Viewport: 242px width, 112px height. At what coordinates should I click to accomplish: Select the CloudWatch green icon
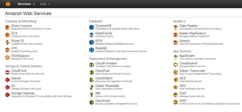[x=92, y=80]
